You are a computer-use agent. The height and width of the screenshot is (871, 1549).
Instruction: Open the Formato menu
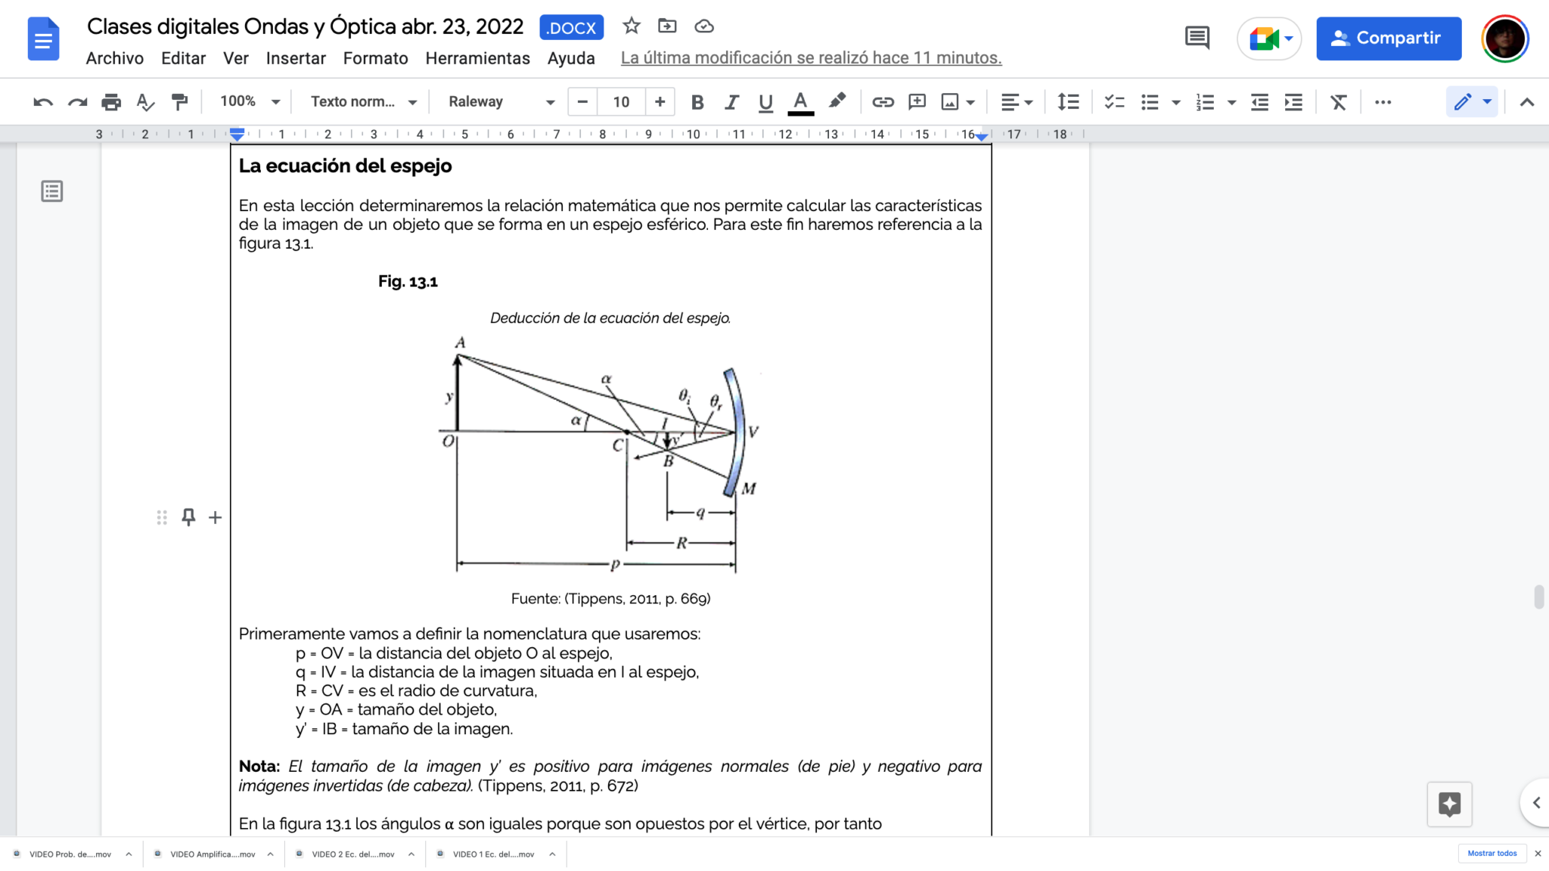(375, 58)
